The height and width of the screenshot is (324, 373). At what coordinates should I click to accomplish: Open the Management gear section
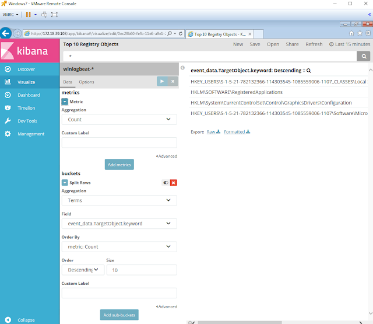(x=8, y=134)
